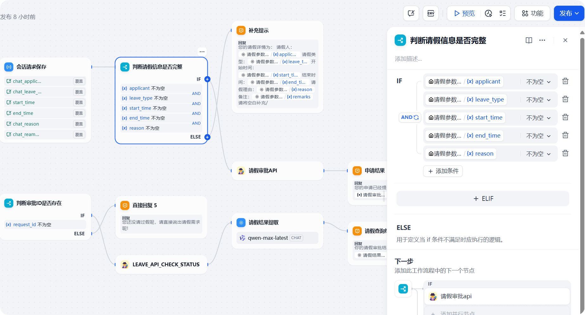This screenshot has height=315, width=585.
Task: Click the 预览 preview play button
Action: point(464,13)
